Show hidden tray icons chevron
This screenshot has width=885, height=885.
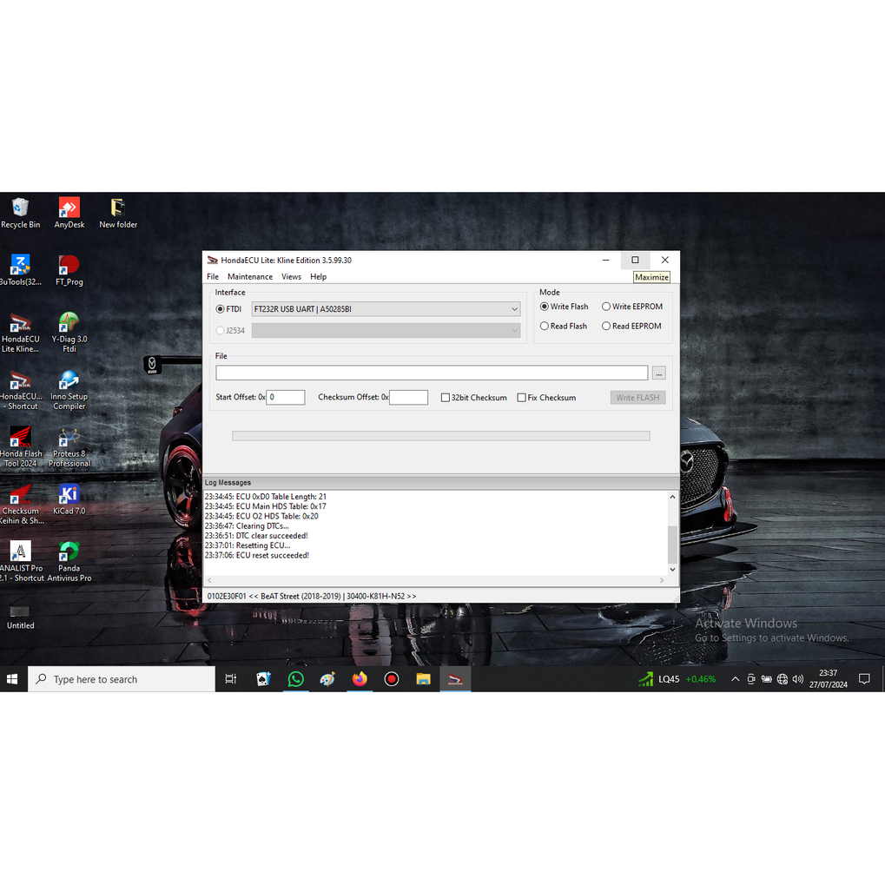tap(735, 679)
